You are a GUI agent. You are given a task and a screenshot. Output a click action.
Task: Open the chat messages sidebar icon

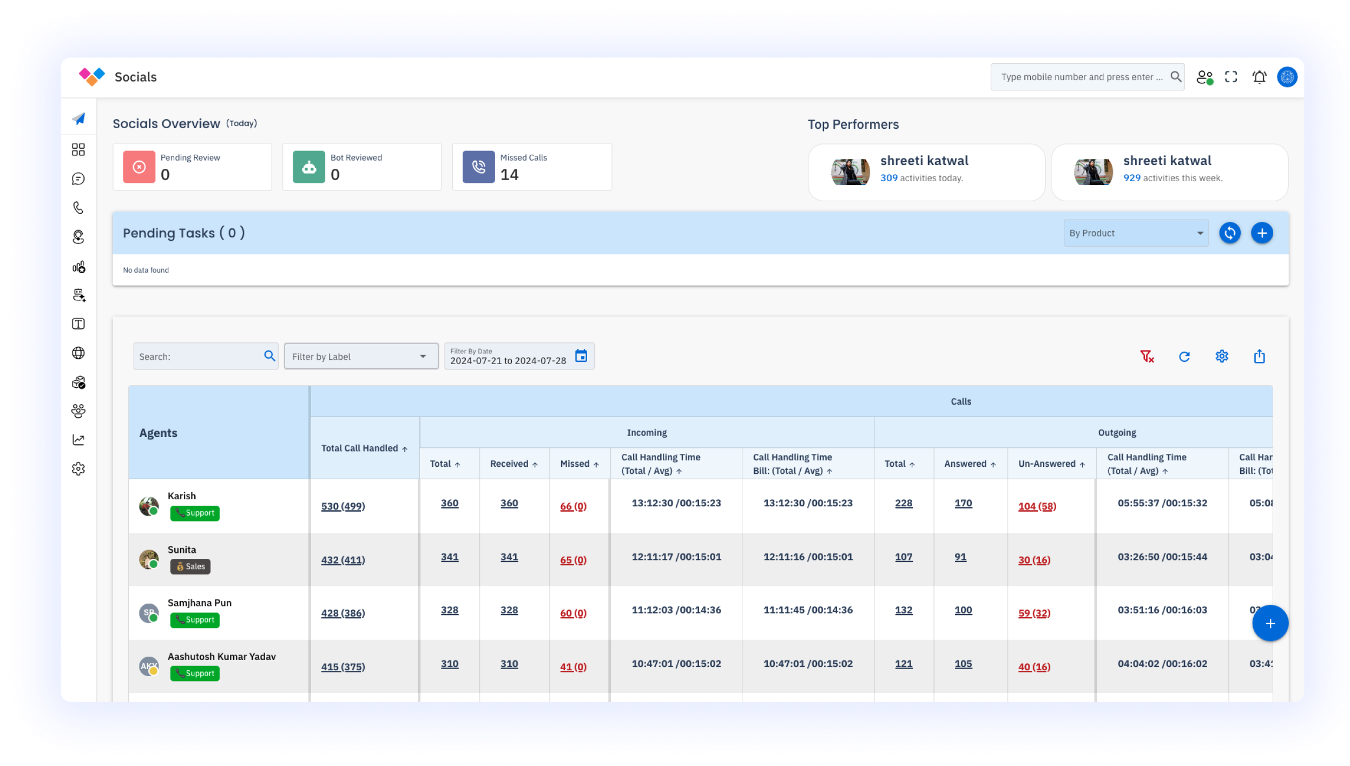78,179
